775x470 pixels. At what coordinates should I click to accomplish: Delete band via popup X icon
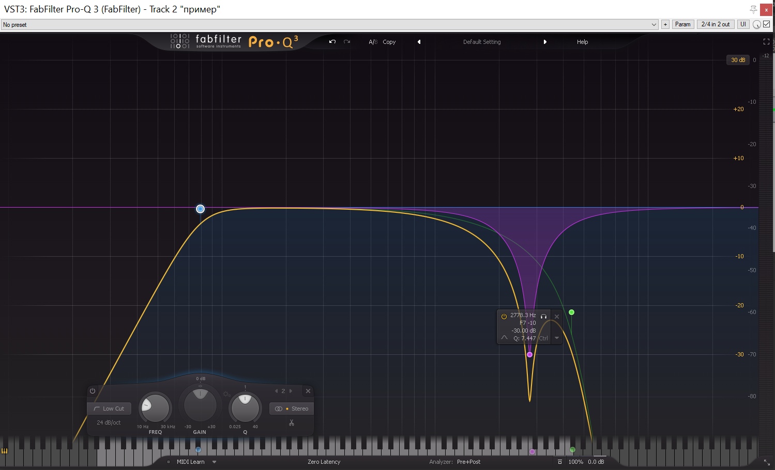[x=557, y=316]
